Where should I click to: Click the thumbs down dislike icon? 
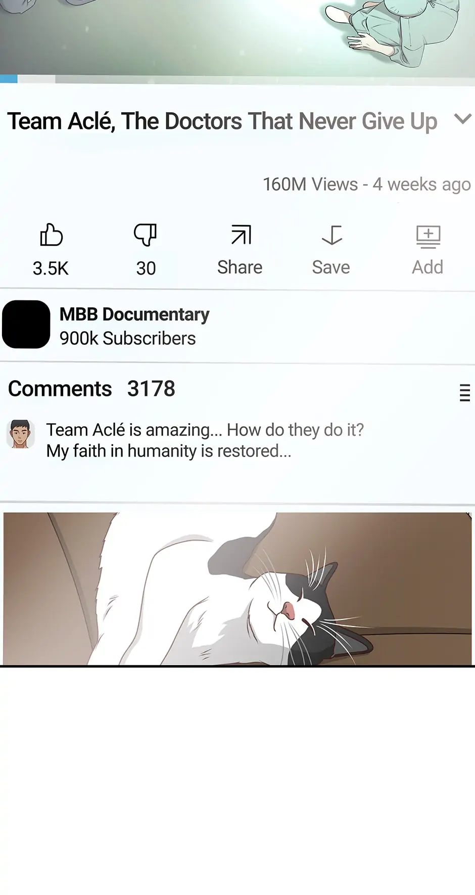146,235
